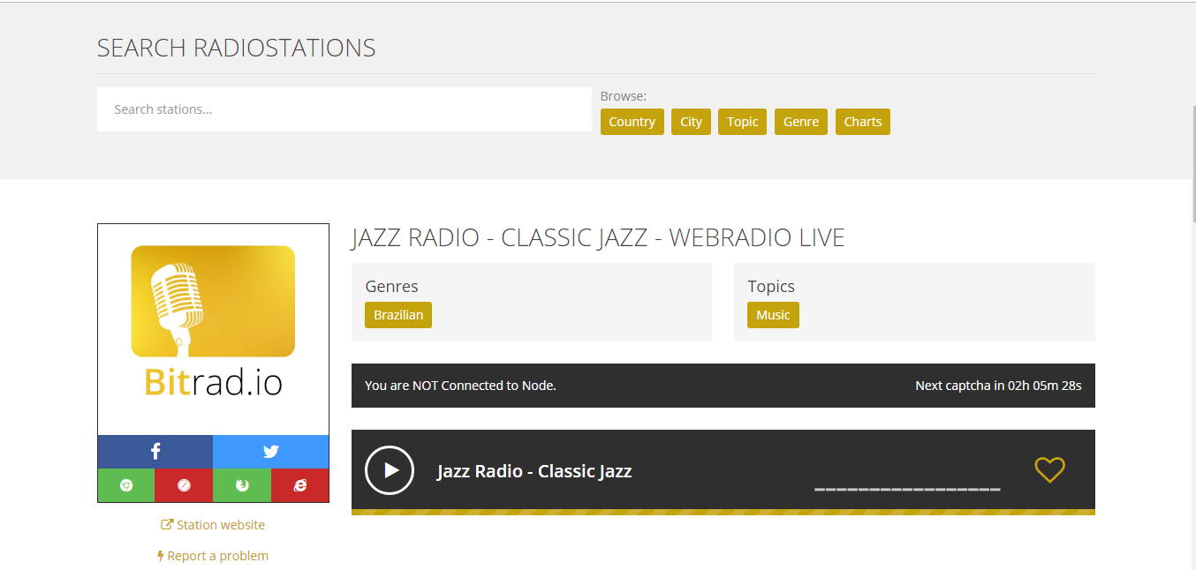1196x570 pixels.
Task: Share station on Twitter
Action: click(270, 452)
